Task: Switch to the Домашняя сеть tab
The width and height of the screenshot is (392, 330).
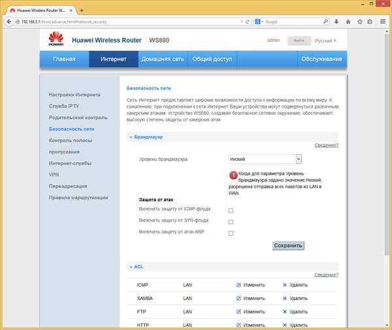Action: (163, 59)
